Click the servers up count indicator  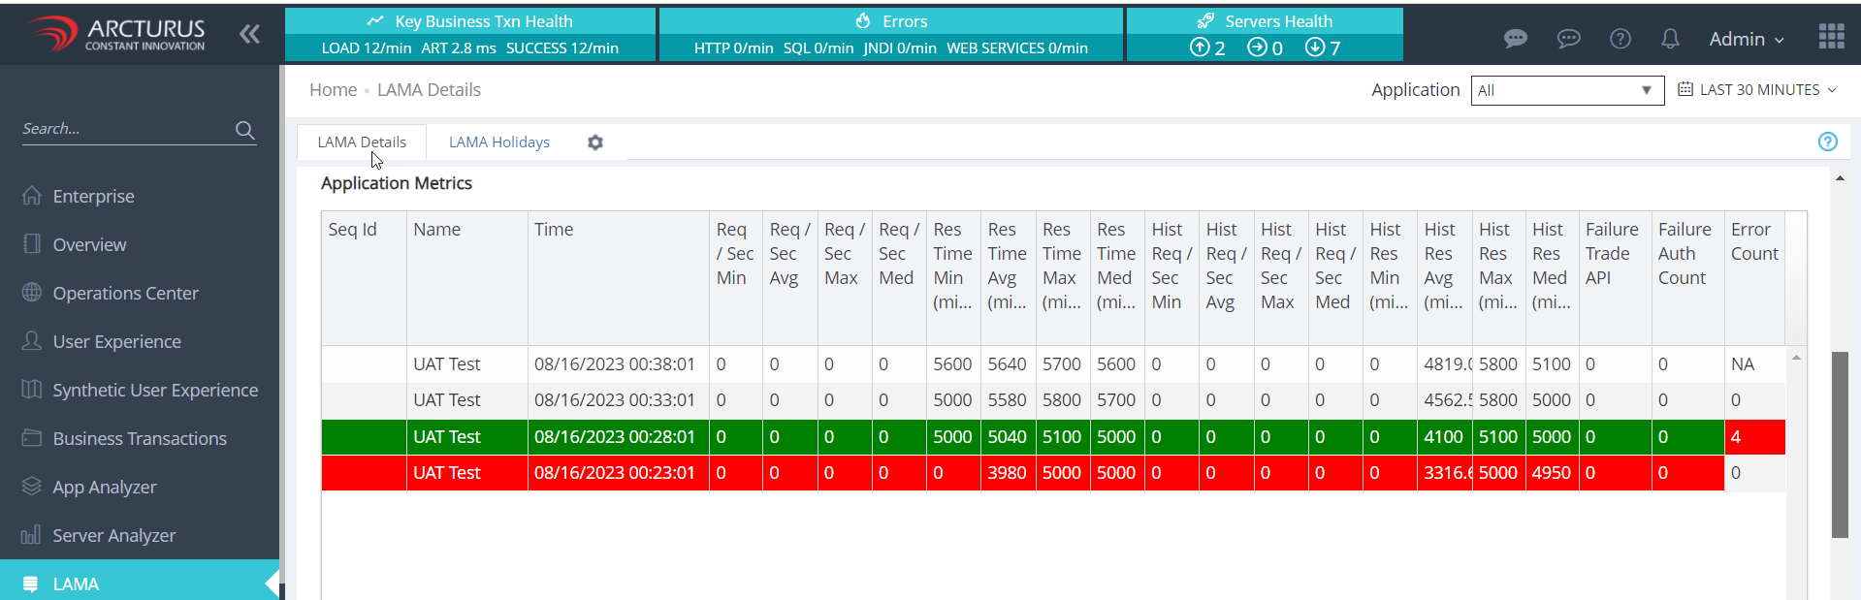(x=1207, y=48)
